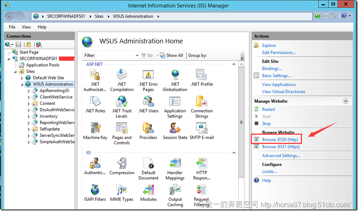Open Output Caching feature
This screenshot has height=211, width=358.
coord(175,195)
